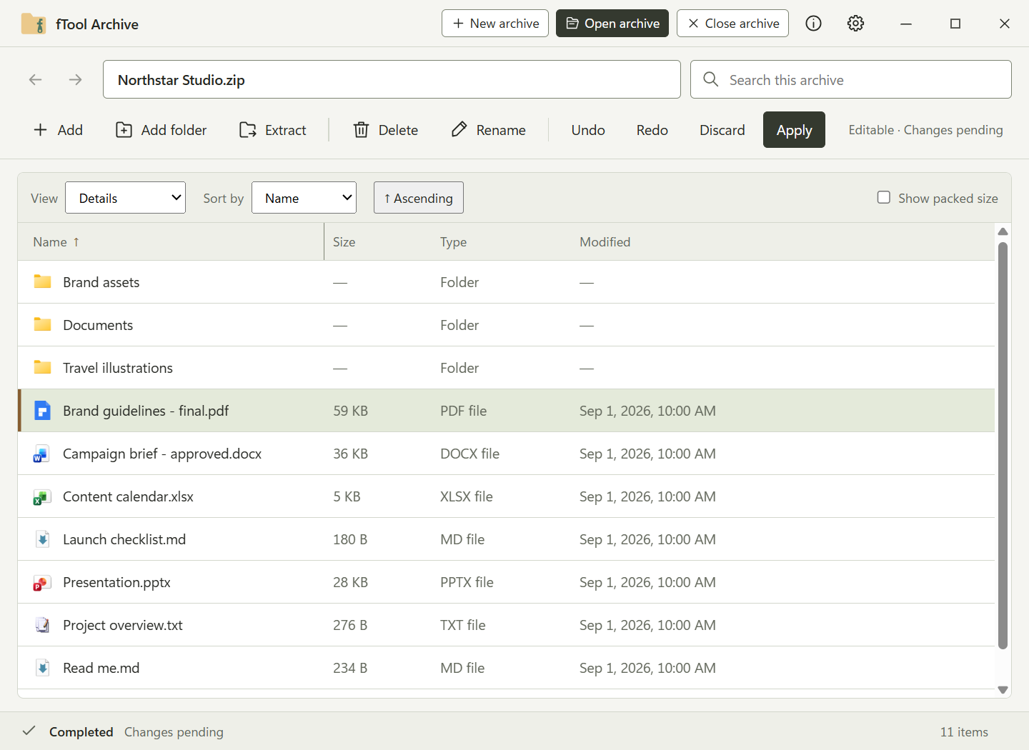Discard pending changes

tap(722, 130)
